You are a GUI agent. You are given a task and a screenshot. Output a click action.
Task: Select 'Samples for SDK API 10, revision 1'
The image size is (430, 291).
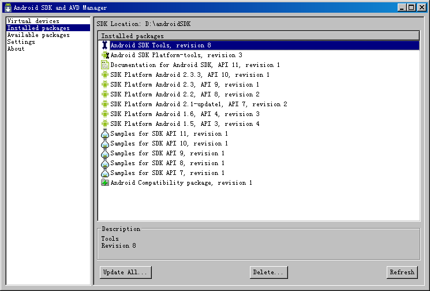259,143
